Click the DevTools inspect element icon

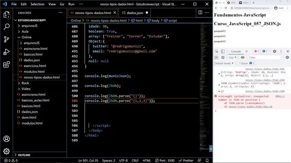click(216, 51)
